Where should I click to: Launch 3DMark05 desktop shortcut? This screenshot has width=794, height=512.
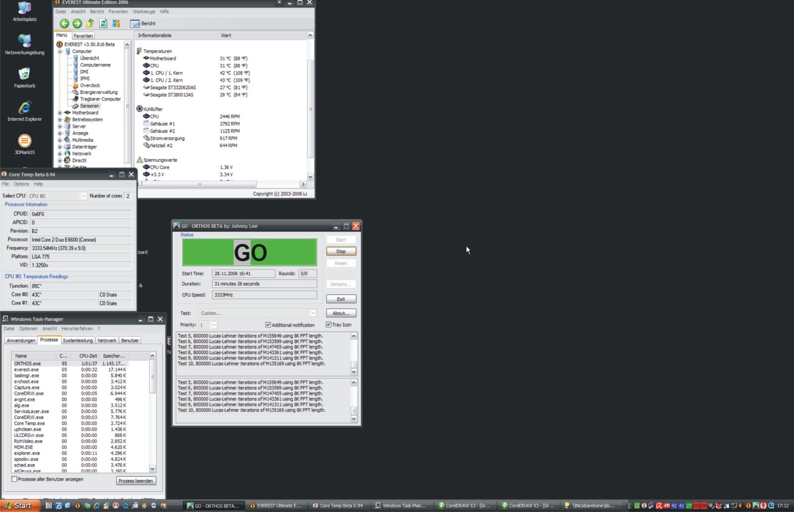click(x=24, y=145)
